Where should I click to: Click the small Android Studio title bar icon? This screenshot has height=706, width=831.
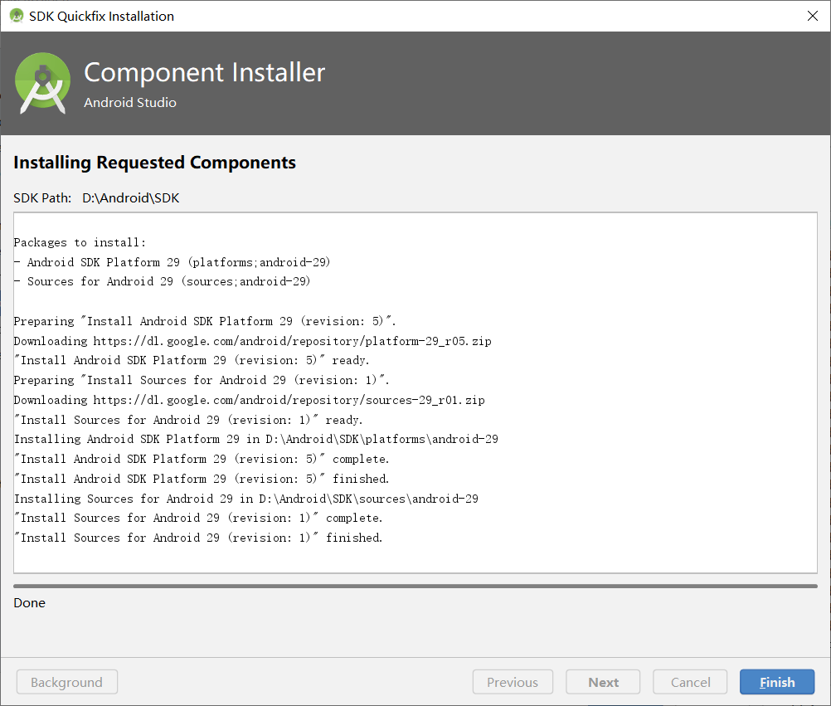coord(17,16)
